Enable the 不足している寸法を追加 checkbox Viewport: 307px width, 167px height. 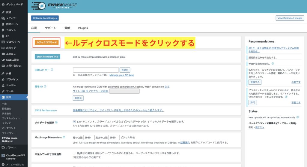(x=74, y=153)
